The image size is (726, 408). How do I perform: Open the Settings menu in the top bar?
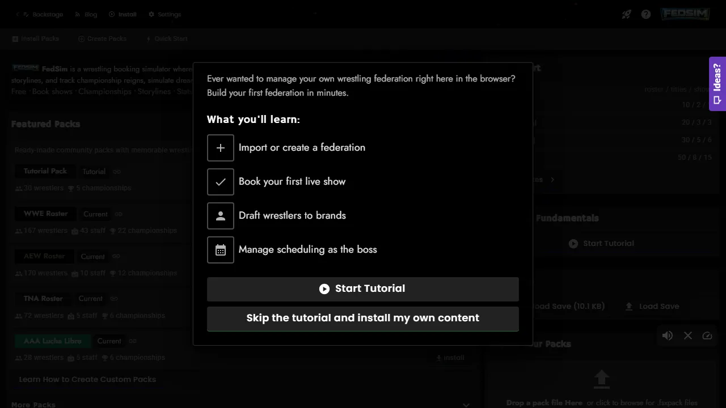tap(165, 14)
